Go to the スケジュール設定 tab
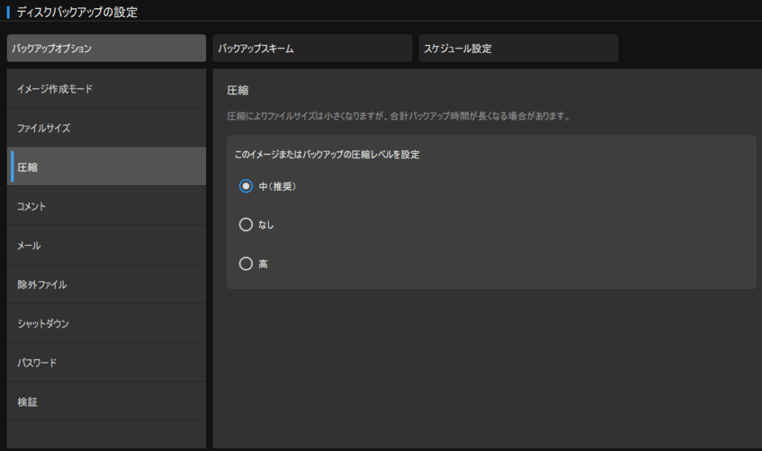Viewport: 762px width, 451px height. [518, 49]
